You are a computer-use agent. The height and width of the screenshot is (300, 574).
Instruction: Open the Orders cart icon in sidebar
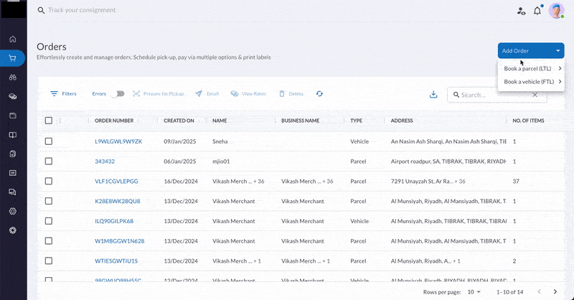point(12,58)
